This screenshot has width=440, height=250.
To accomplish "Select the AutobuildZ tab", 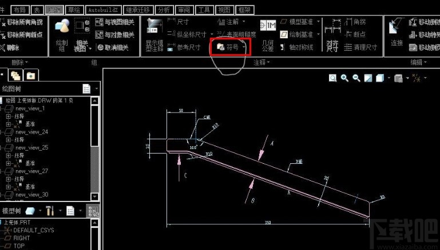I will coord(103,10).
